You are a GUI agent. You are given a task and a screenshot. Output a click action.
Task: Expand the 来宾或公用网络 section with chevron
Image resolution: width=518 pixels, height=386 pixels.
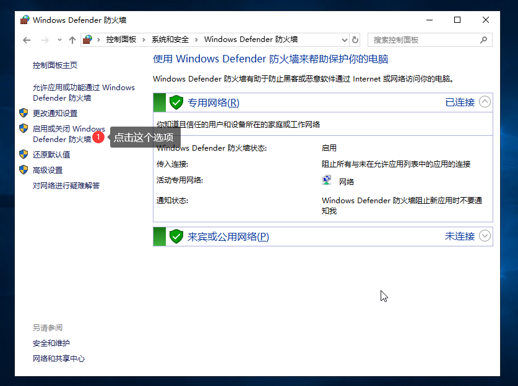tap(485, 236)
